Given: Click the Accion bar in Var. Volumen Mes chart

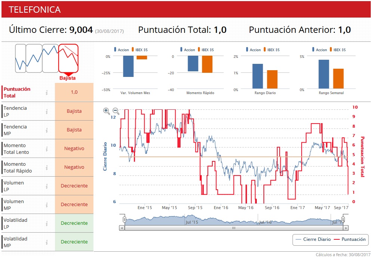Looking at the screenshot, I should pyautogui.click(x=128, y=66).
